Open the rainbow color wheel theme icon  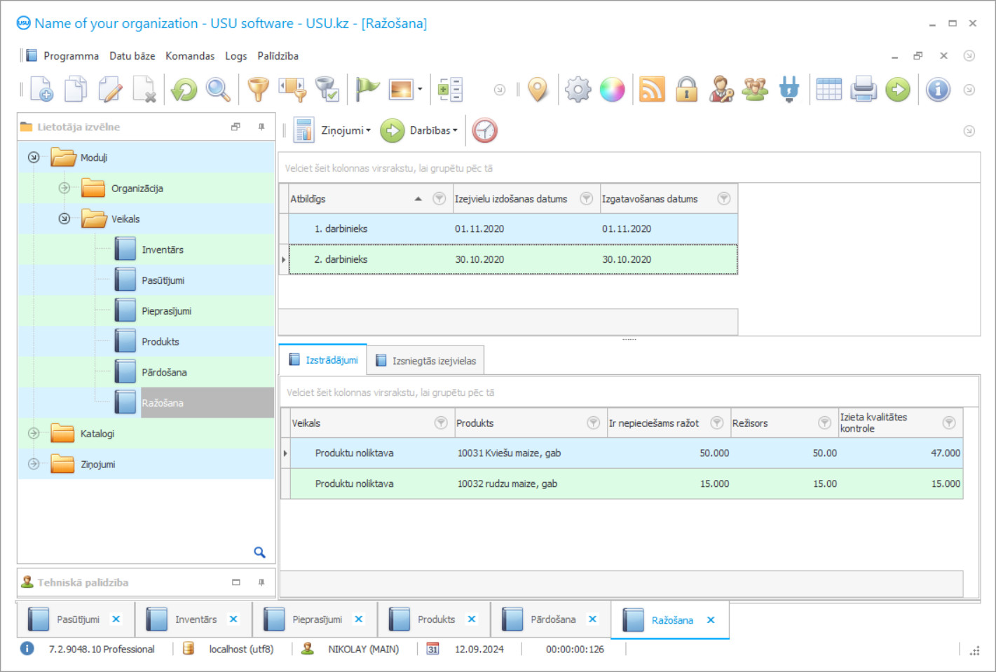612,90
